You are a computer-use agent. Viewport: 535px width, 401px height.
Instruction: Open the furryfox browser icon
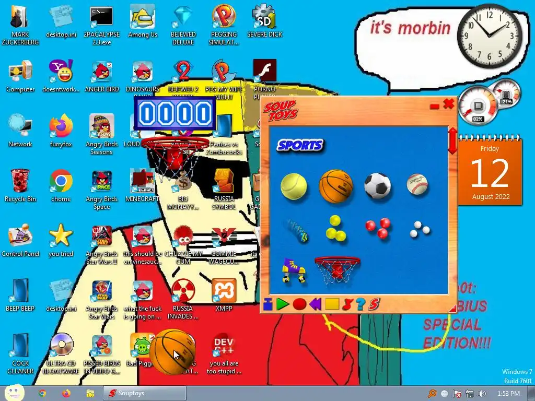tap(61, 131)
